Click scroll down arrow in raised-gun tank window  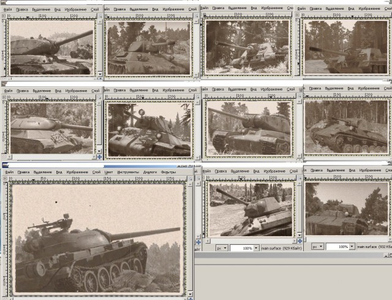100,74
